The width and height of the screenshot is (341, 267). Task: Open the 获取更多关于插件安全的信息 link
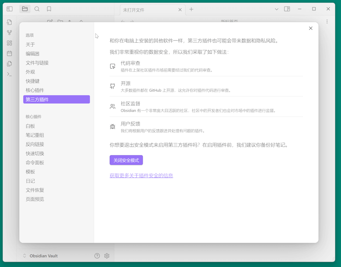point(141,175)
